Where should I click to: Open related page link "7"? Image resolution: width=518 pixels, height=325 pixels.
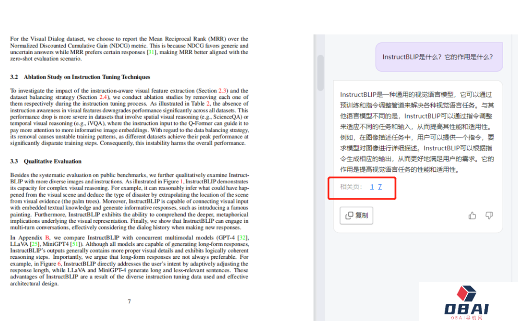380,187
